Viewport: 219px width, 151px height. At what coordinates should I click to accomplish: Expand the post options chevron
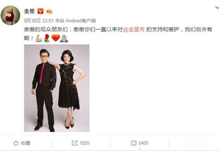(x=217, y=8)
